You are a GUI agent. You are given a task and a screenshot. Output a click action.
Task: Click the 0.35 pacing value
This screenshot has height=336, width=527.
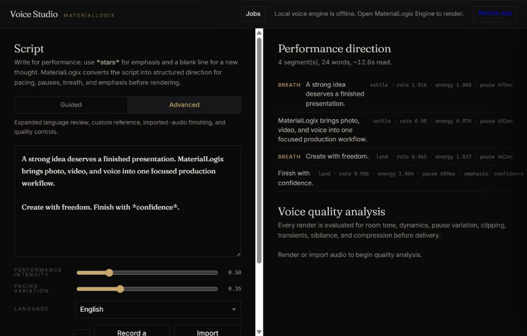(x=235, y=289)
